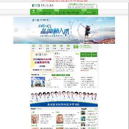Click the hospital building photo
Image resolution: width=129 pixels, height=129 pixels.
(38, 82)
